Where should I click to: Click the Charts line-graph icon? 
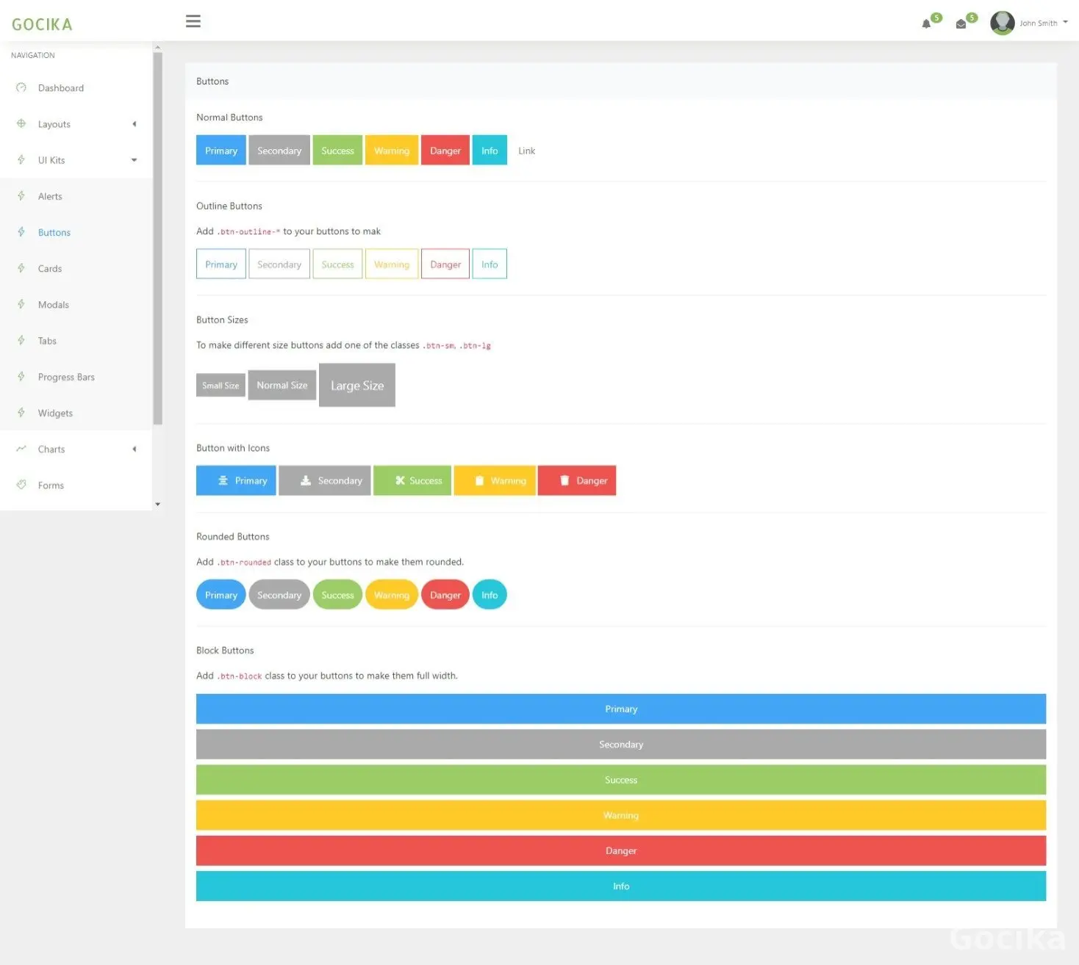tap(21, 449)
